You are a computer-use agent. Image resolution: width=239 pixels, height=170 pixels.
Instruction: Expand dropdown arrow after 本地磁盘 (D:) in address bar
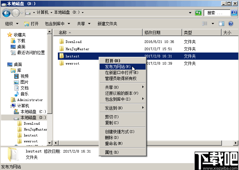[83, 12]
